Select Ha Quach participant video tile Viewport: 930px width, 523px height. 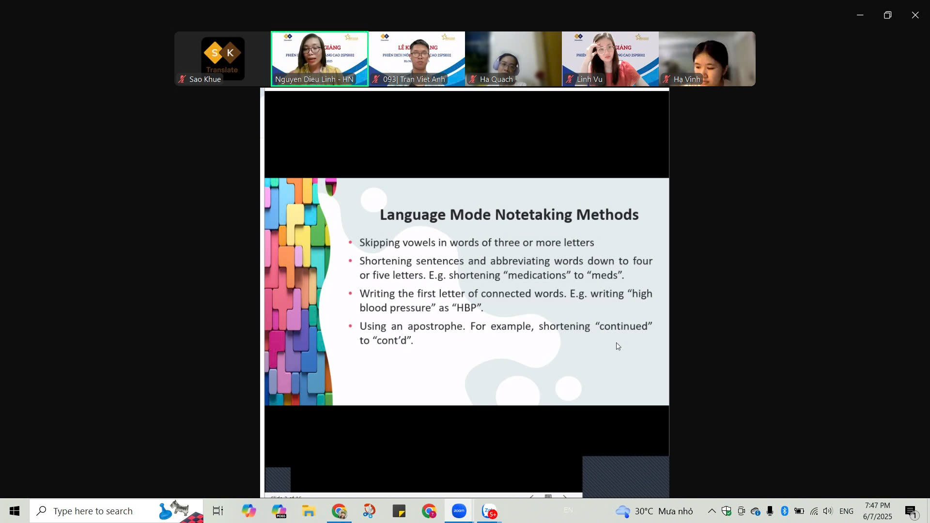point(513,59)
